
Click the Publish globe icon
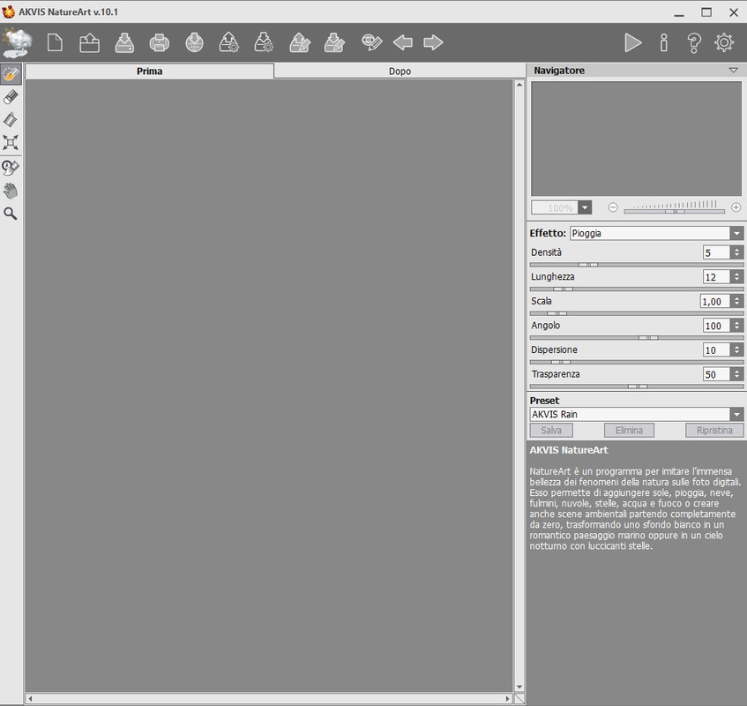pos(194,42)
